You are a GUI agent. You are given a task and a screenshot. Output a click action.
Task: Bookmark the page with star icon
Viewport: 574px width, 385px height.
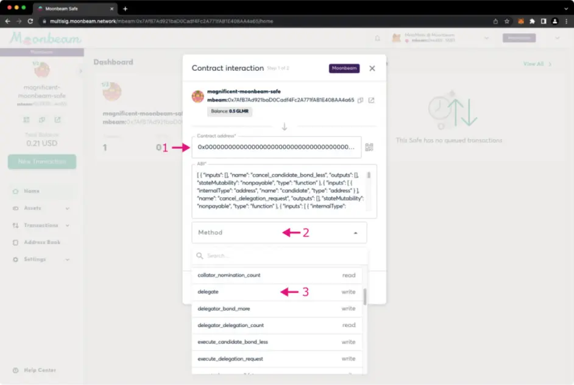click(x=506, y=21)
